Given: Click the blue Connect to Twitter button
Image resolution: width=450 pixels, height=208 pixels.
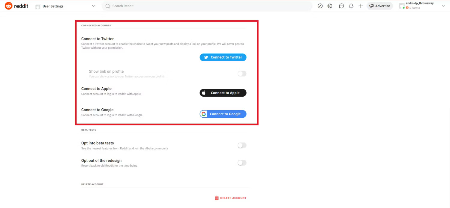Looking at the screenshot, I should (223, 57).
